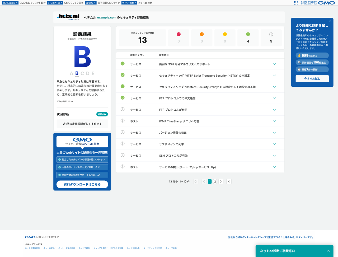
Task: Close the 'より詳細な診断' promo panel
Action: 330,21
